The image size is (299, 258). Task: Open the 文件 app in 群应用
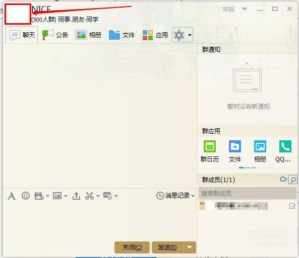[x=235, y=151]
